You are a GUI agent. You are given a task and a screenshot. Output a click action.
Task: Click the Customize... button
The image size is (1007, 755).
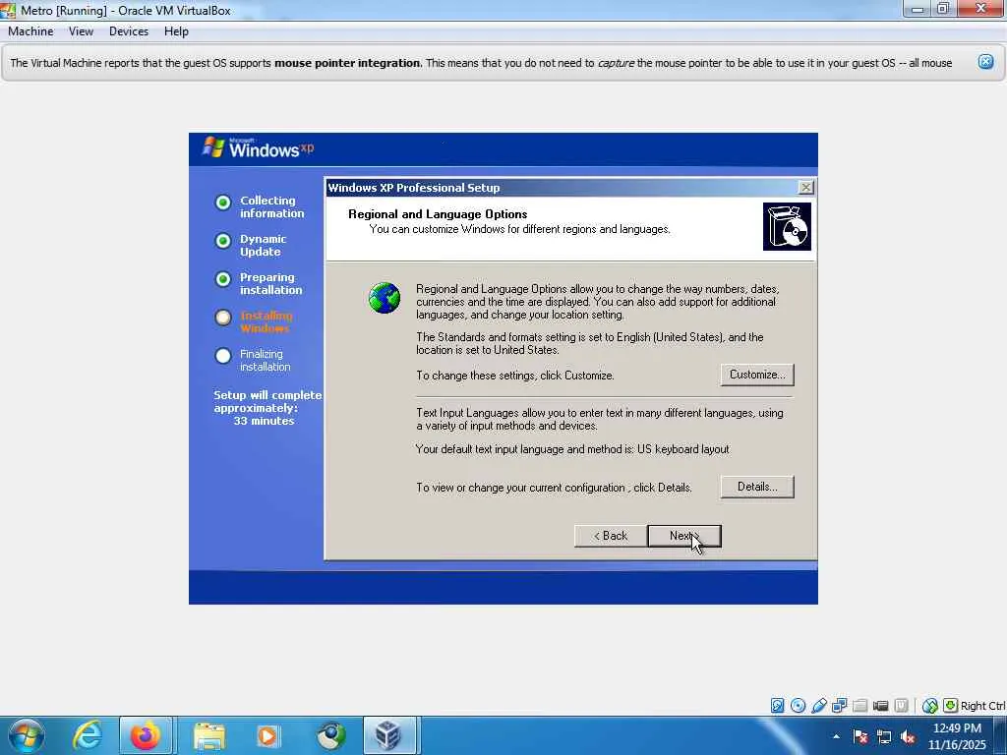(757, 375)
